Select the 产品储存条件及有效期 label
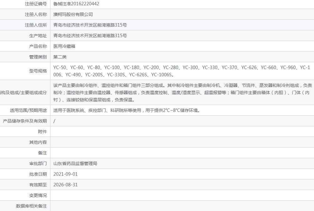314x211 pixels. coord(25,121)
